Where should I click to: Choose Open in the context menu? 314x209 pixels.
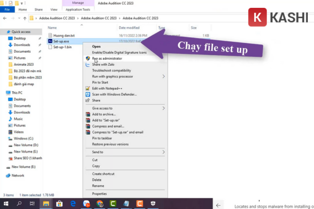point(125,47)
